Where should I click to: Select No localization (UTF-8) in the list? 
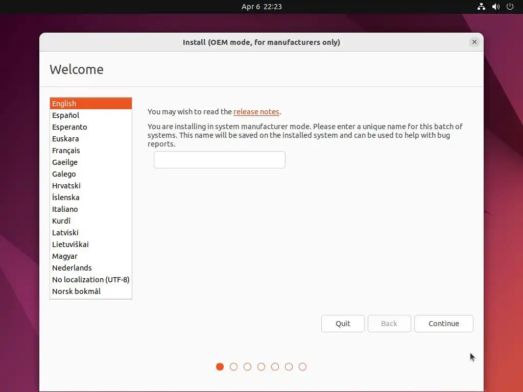pyautogui.click(x=91, y=279)
